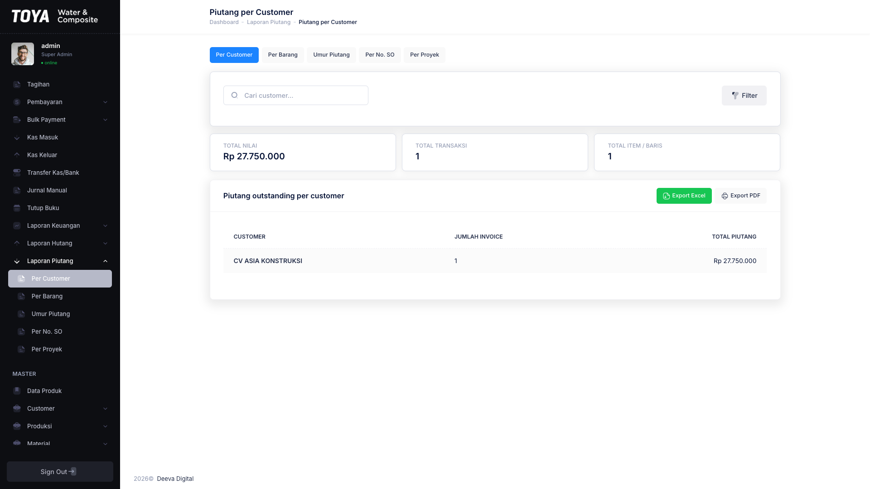Open Umur Piutang in the sidebar
Viewport: 870px width, 489px height.
[x=60, y=314]
